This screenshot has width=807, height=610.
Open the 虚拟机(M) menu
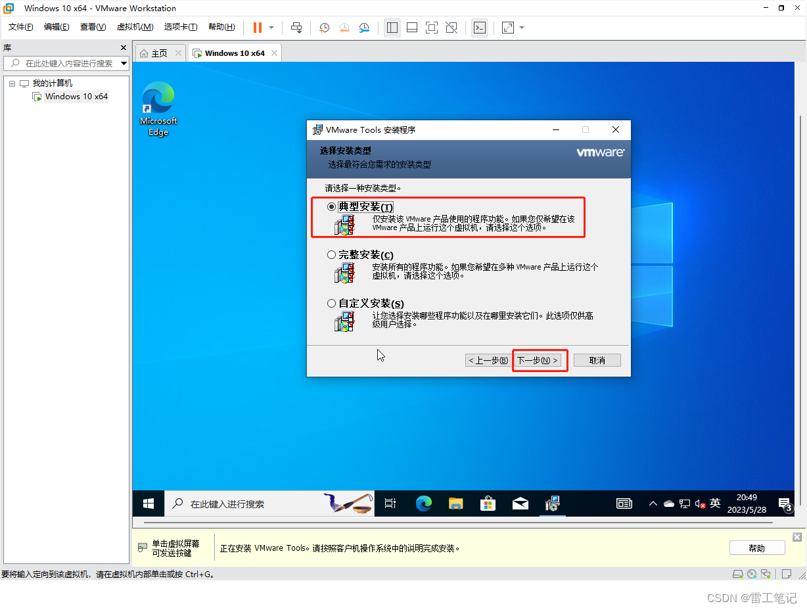point(135,27)
